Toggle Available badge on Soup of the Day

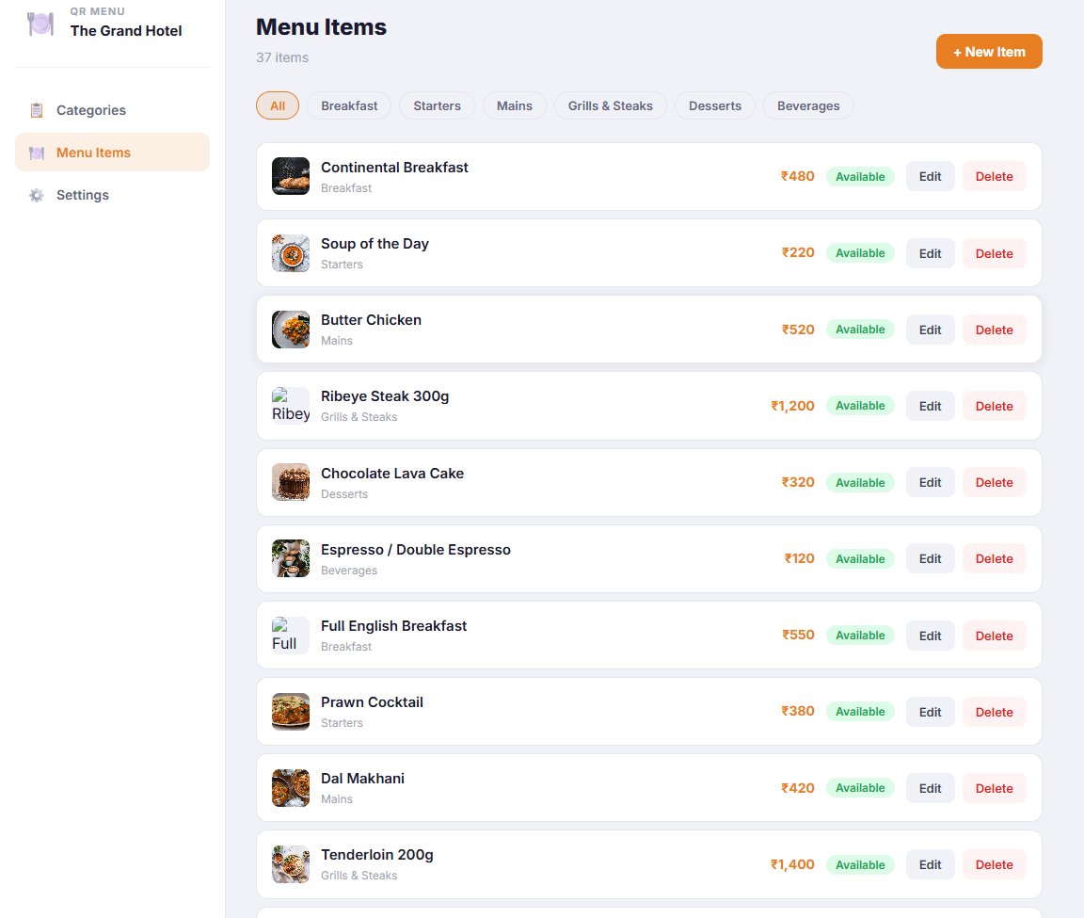[860, 253]
